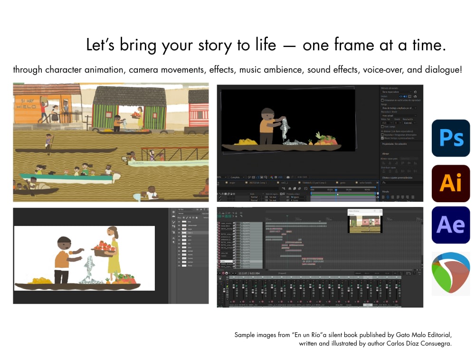
Task: Toggle include audio speaker icon in After Effects
Action: (x=405, y=96)
